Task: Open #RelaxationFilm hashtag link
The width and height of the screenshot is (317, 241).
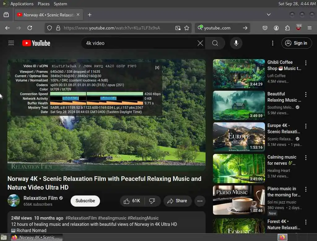Action: pyautogui.click(x=81, y=218)
